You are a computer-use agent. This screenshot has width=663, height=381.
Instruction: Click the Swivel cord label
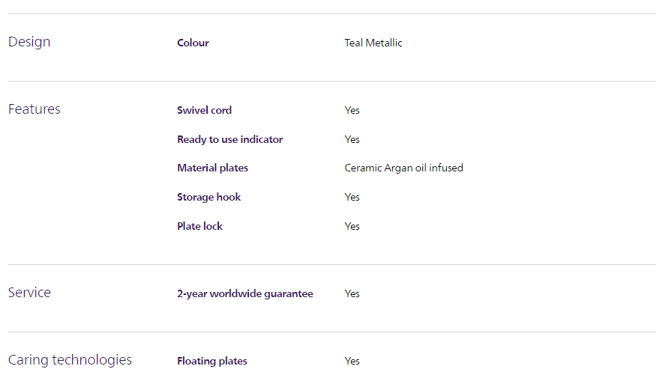pyautogui.click(x=204, y=110)
